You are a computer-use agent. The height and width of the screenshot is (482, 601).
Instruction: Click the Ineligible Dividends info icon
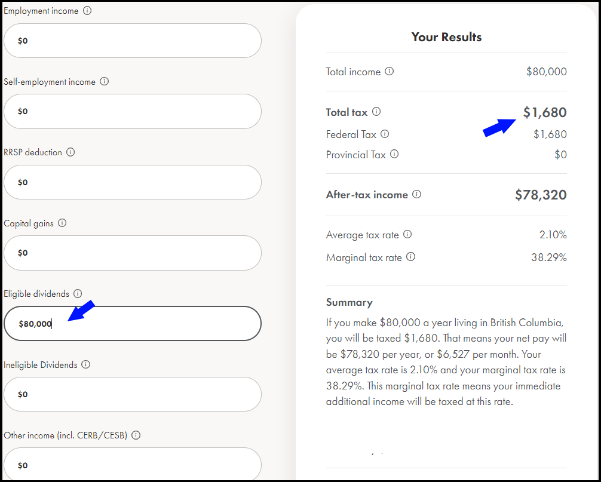point(85,364)
